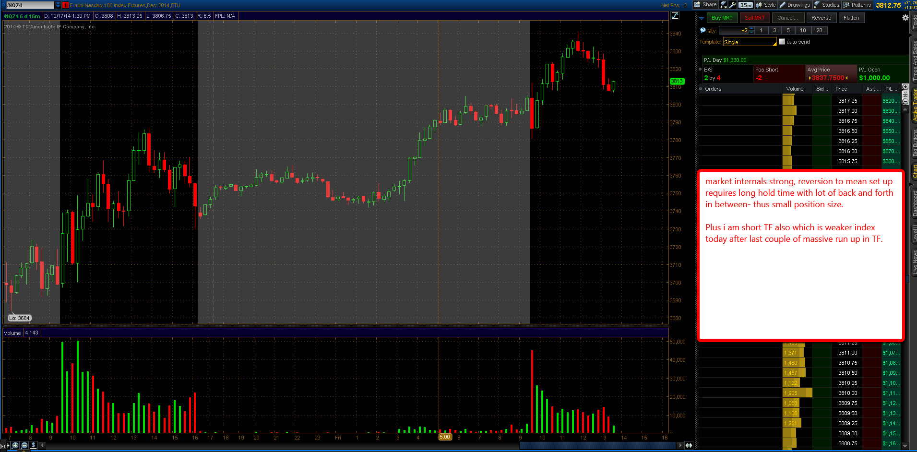This screenshot has height=452, width=917.
Task: Open the Times And Sales side tab
Action: [914, 60]
